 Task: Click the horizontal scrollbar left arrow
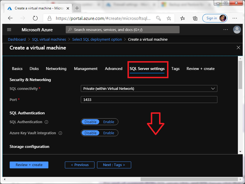pyautogui.click(x=4, y=179)
